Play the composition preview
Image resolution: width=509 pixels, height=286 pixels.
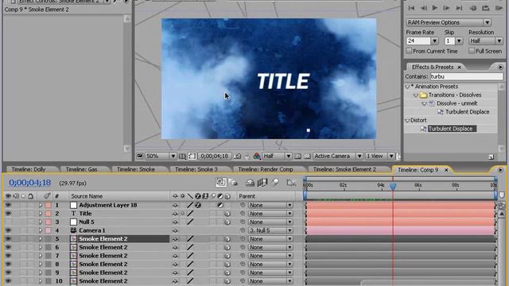pos(435,8)
